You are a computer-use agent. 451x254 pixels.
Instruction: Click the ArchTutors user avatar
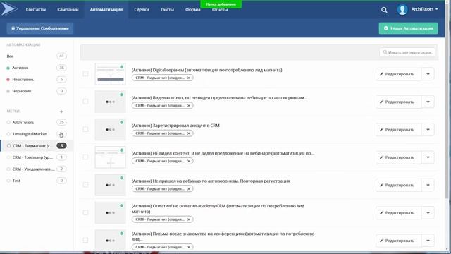[x=402, y=9]
